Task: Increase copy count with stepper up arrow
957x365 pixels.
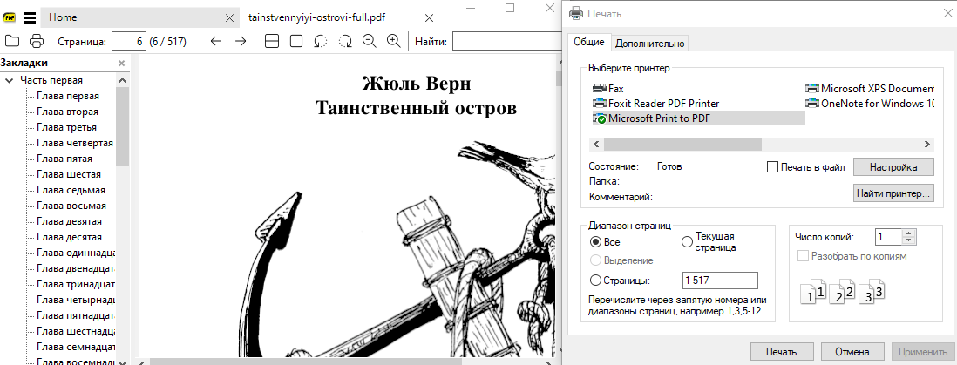Action: tap(910, 233)
